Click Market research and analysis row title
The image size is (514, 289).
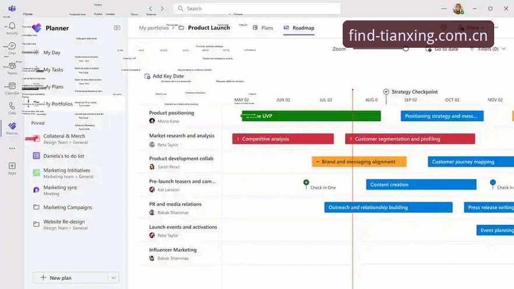[182, 136]
